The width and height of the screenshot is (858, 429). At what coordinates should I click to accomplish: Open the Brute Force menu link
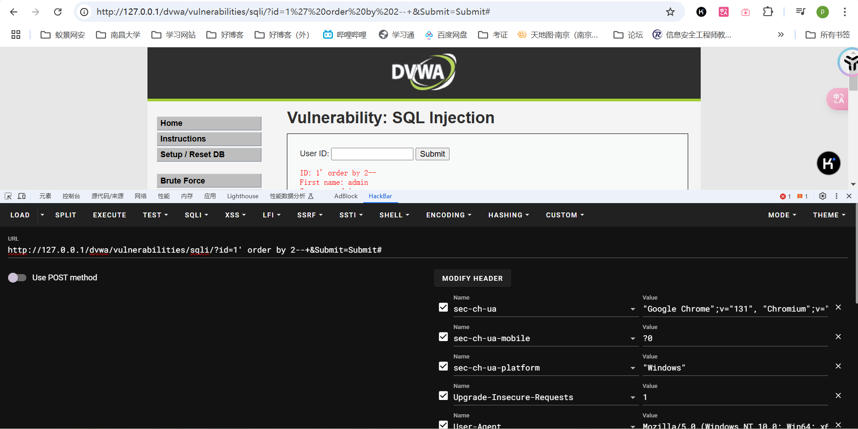click(209, 181)
